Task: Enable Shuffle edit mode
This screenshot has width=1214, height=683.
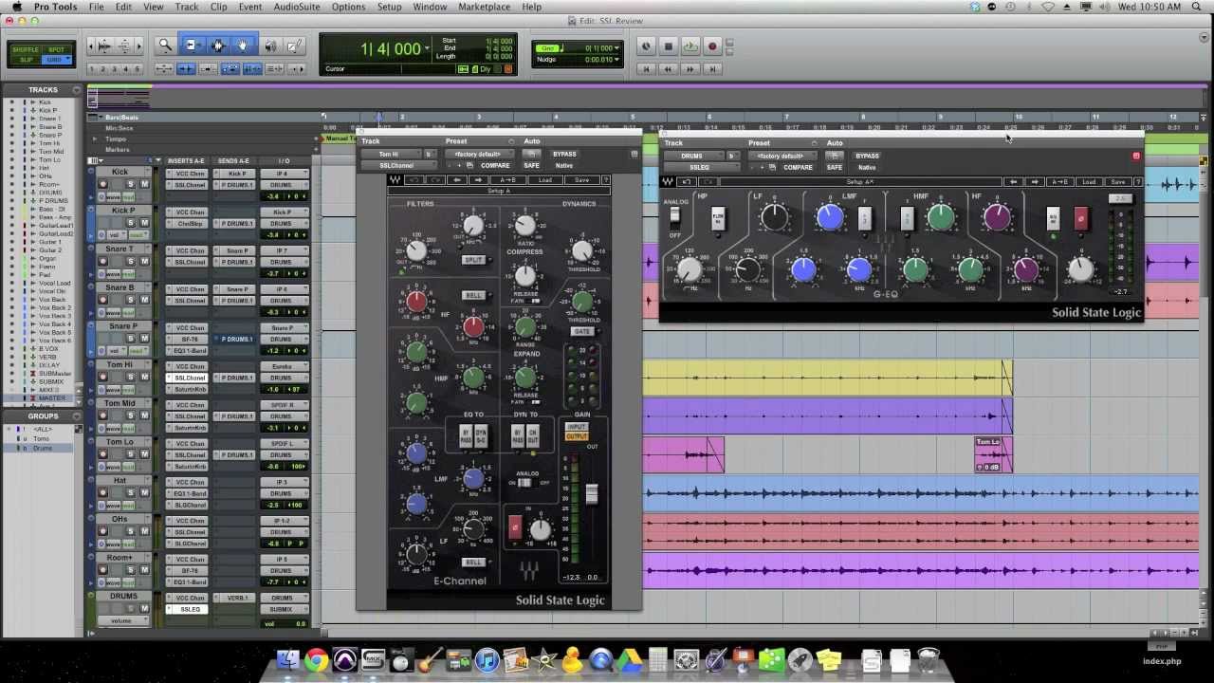Action: pos(26,49)
